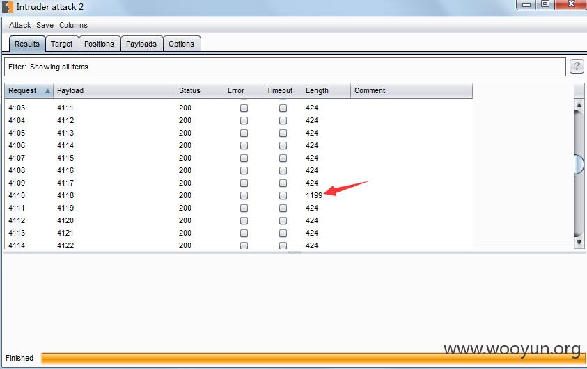The width and height of the screenshot is (587, 369).
Task: Click the length value 1199
Action: click(314, 195)
